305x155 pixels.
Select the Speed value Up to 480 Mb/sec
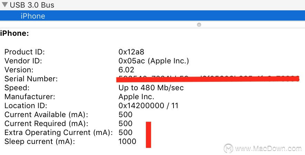[x=151, y=88]
